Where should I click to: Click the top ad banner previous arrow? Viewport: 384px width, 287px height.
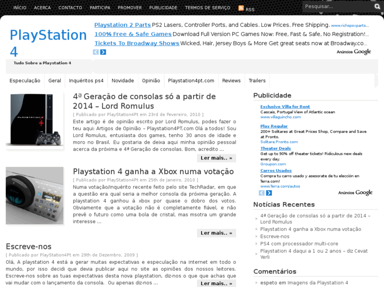(x=96, y=52)
